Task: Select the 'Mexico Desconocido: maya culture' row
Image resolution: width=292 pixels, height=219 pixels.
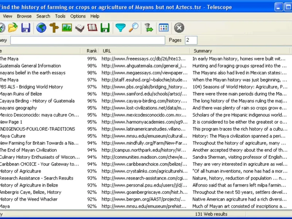Action: (x=146, y=115)
